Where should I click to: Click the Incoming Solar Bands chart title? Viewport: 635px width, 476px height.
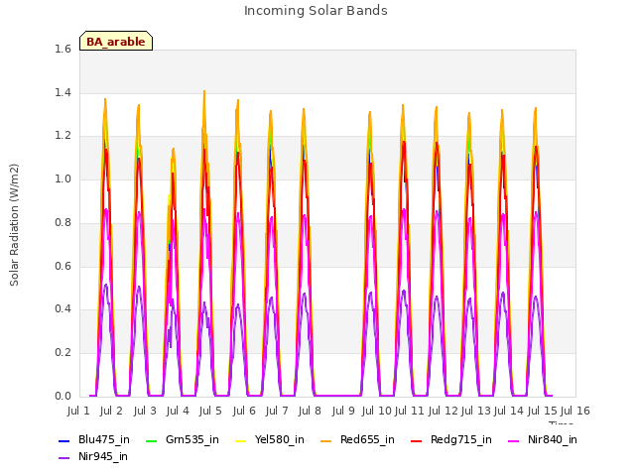point(316,11)
